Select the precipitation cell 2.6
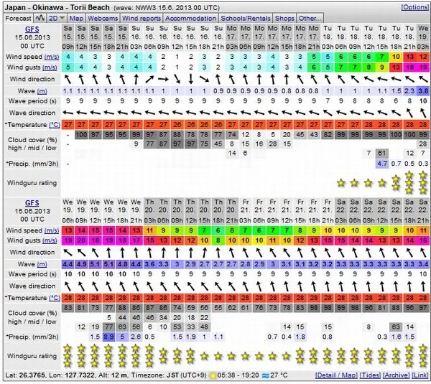431x384 pixels. pyautogui.click(x=136, y=337)
